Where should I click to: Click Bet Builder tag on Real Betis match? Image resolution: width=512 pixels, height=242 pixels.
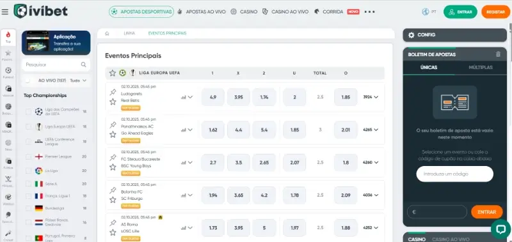[131, 108]
